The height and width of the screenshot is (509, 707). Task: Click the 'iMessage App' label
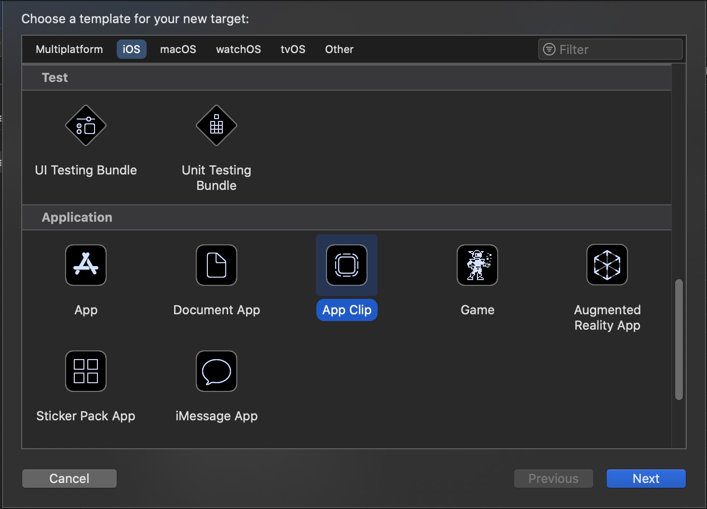pyautogui.click(x=217, y=416)
